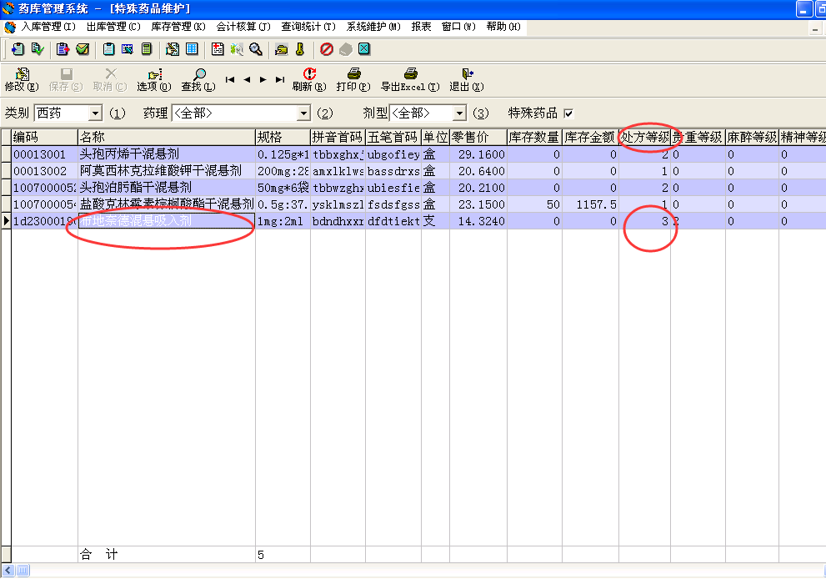Click the hand holding folder icon

(281, 49)
